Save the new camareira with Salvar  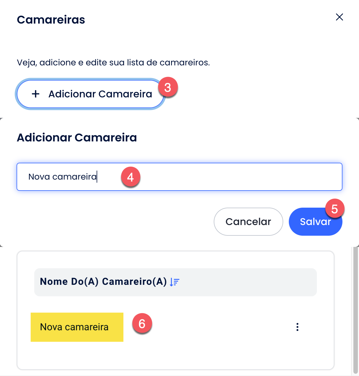(315, 222)
